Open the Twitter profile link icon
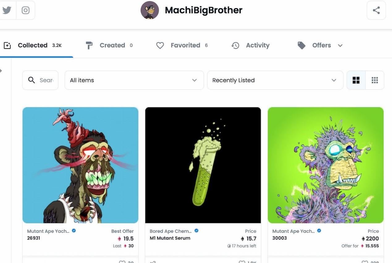Image resolution: width=392 pixels, height=263 pixels. click(x=7, y=10)
